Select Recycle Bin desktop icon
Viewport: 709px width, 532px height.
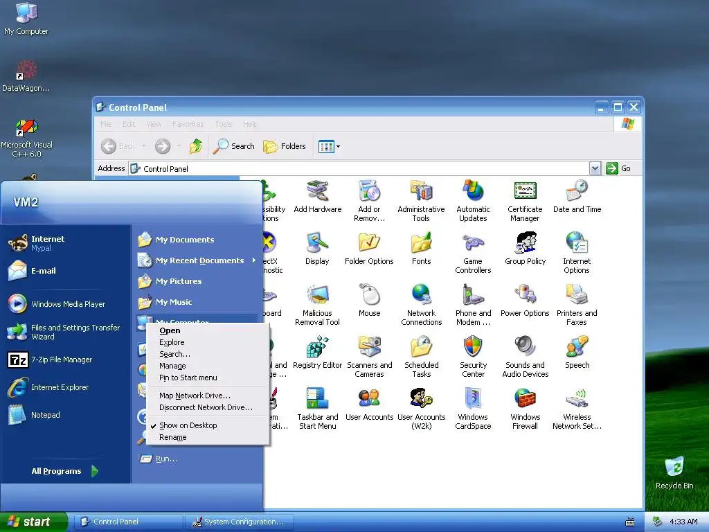[x=674, y=473]
